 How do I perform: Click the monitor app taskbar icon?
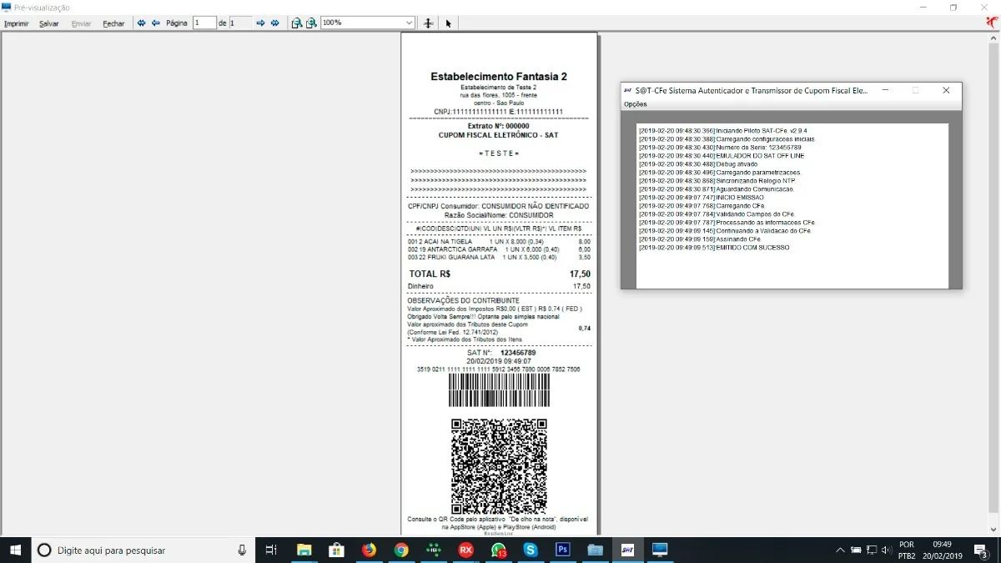(x=660, y=550)
